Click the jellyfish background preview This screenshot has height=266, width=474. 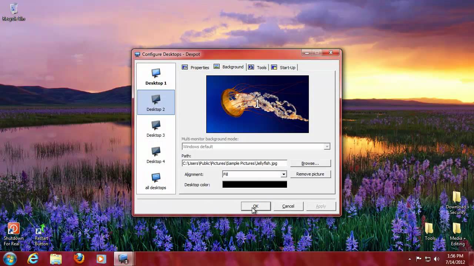click(257, 104)
